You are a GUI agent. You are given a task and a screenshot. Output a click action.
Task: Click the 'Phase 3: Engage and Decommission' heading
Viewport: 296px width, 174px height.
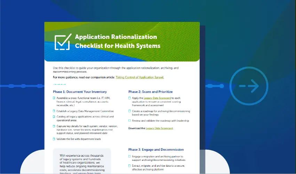click(x=156, y=150)
